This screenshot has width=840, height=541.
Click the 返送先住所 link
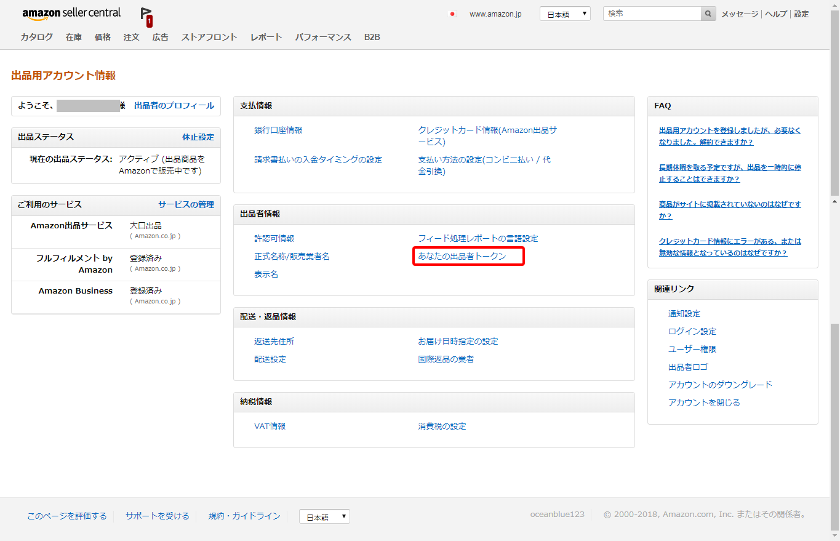tap(274, 341)
